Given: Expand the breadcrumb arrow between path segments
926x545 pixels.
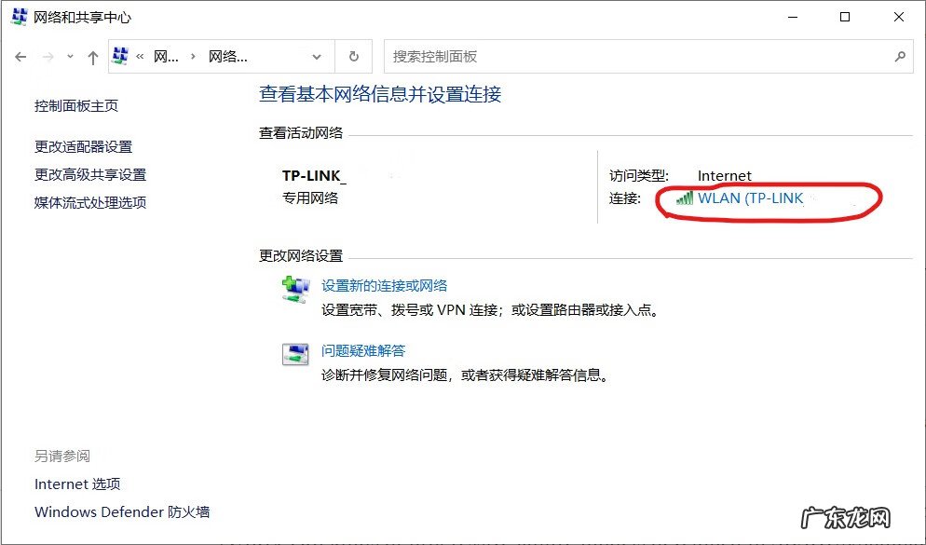Looking at the screenshot, I should [196, 56].
